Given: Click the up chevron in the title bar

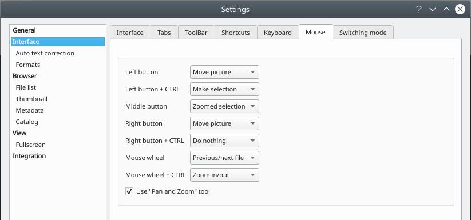Looking at the screenshot, I should tap(446, 10).
